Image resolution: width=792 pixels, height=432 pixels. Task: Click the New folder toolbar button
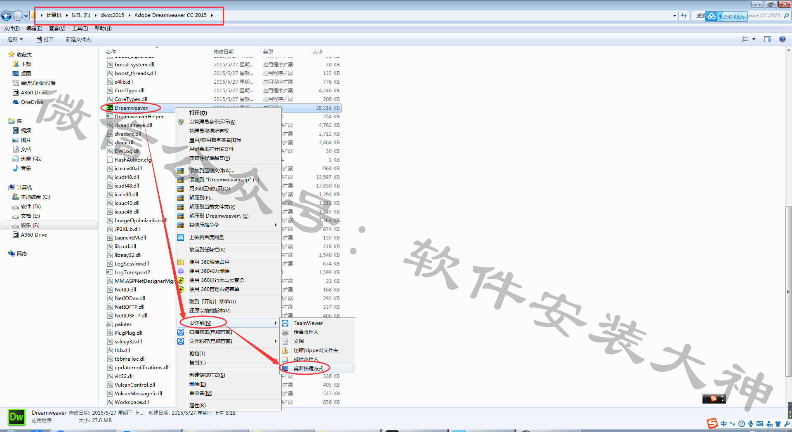click(x=78, y=39)
